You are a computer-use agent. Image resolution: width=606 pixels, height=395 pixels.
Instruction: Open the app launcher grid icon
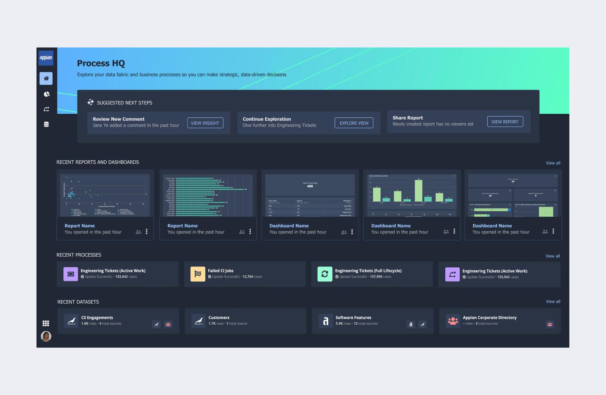click(x=46, y=323)
